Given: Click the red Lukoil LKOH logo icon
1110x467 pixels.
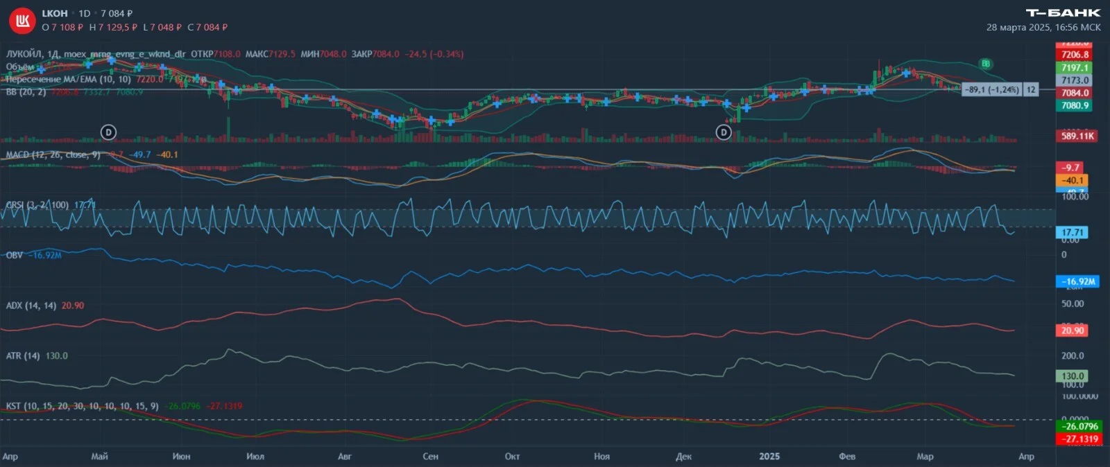Looking at the screenshot, I should tap(22, 21).
